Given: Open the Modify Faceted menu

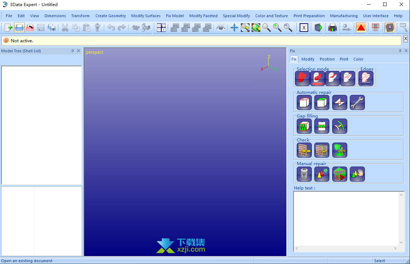Looking at the screenshot, I should tap(203, 16).
